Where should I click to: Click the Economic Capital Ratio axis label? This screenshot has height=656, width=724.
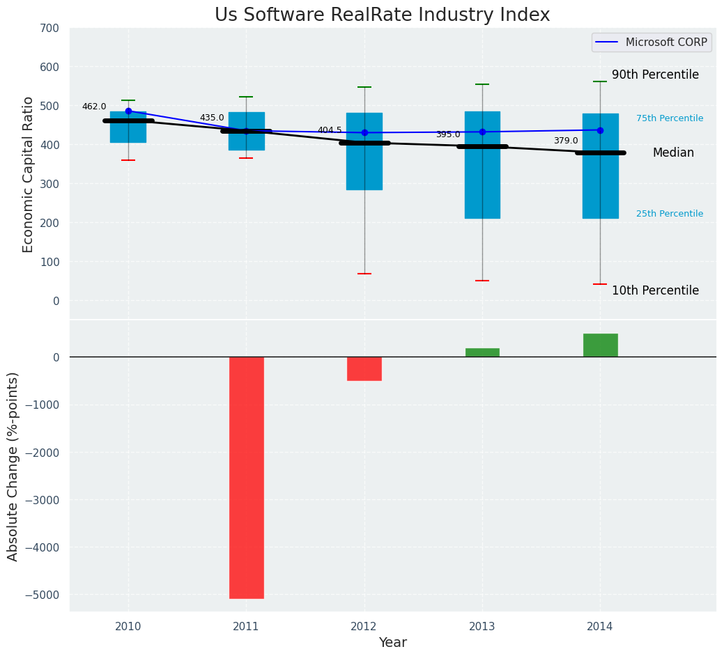tap(29, 175)
